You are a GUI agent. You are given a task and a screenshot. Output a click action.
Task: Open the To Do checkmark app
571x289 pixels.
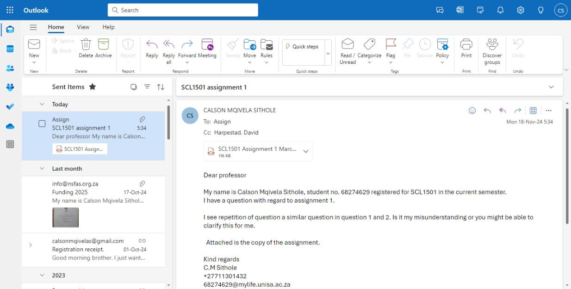click(x=10, y=106)
